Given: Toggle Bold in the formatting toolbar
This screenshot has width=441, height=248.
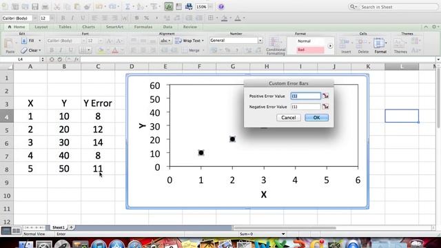Looking at the screenshot, I should tap(63, 19).
